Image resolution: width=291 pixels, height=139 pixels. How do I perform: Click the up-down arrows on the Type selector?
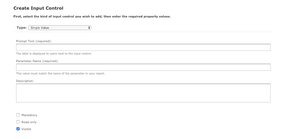point(89,28)
